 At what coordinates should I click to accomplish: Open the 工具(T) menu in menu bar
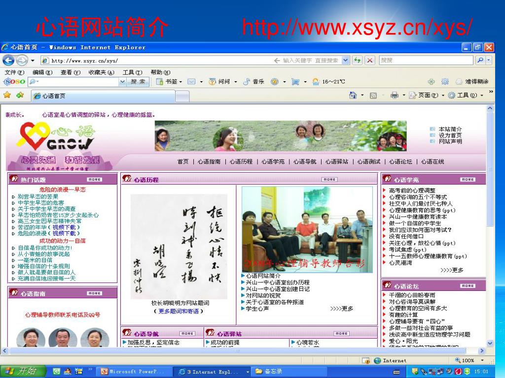point(132,72)
